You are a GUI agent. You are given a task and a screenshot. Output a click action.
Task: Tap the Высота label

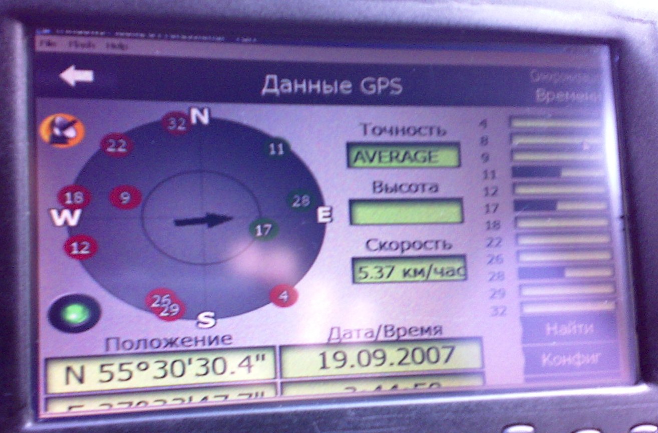pyautogui.click(x=405, y=187)
